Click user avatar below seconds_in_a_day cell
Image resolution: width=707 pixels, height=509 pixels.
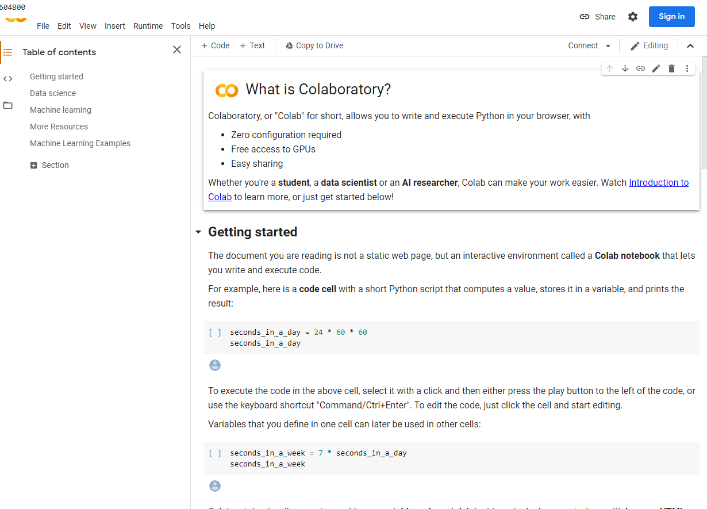tap(215, 365)
